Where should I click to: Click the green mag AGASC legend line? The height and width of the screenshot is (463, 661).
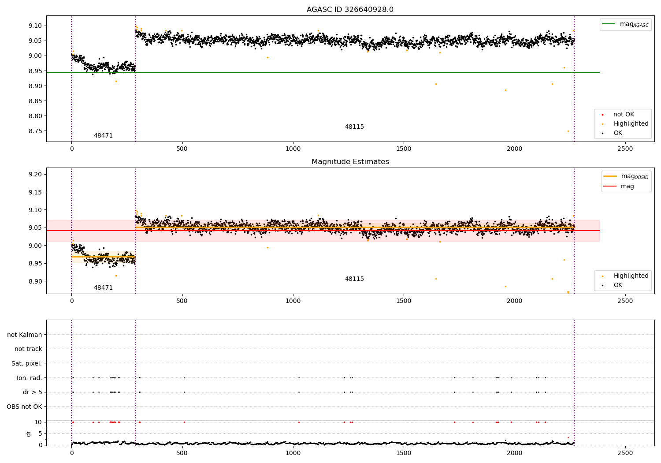(x=609, y=24)
